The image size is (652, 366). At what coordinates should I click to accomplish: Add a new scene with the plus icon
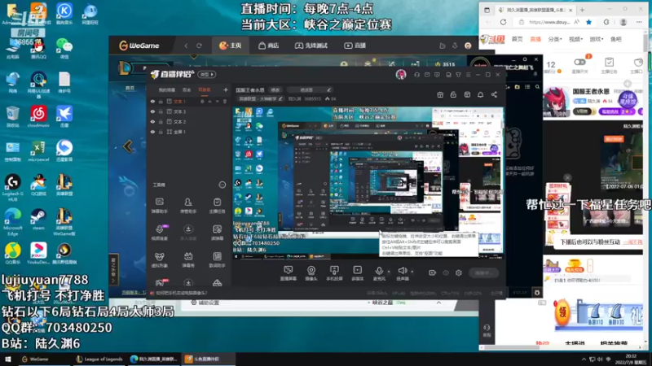pos(226,89)
